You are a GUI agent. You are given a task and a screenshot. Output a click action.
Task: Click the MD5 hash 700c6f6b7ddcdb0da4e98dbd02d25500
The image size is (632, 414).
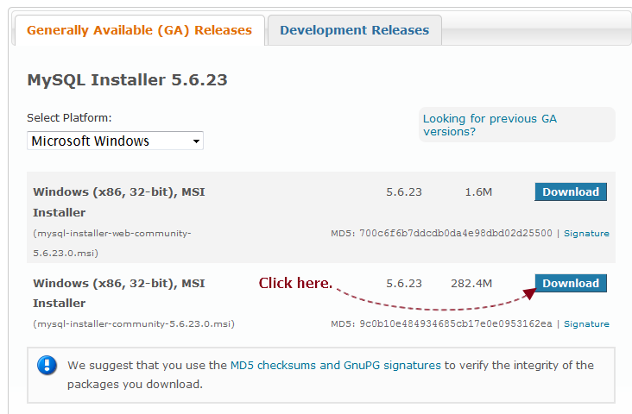(x=456, y=233)
